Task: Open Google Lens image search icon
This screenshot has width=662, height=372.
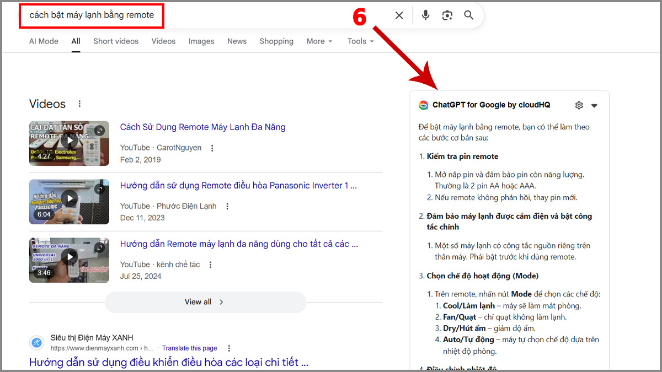Action: 447,15
